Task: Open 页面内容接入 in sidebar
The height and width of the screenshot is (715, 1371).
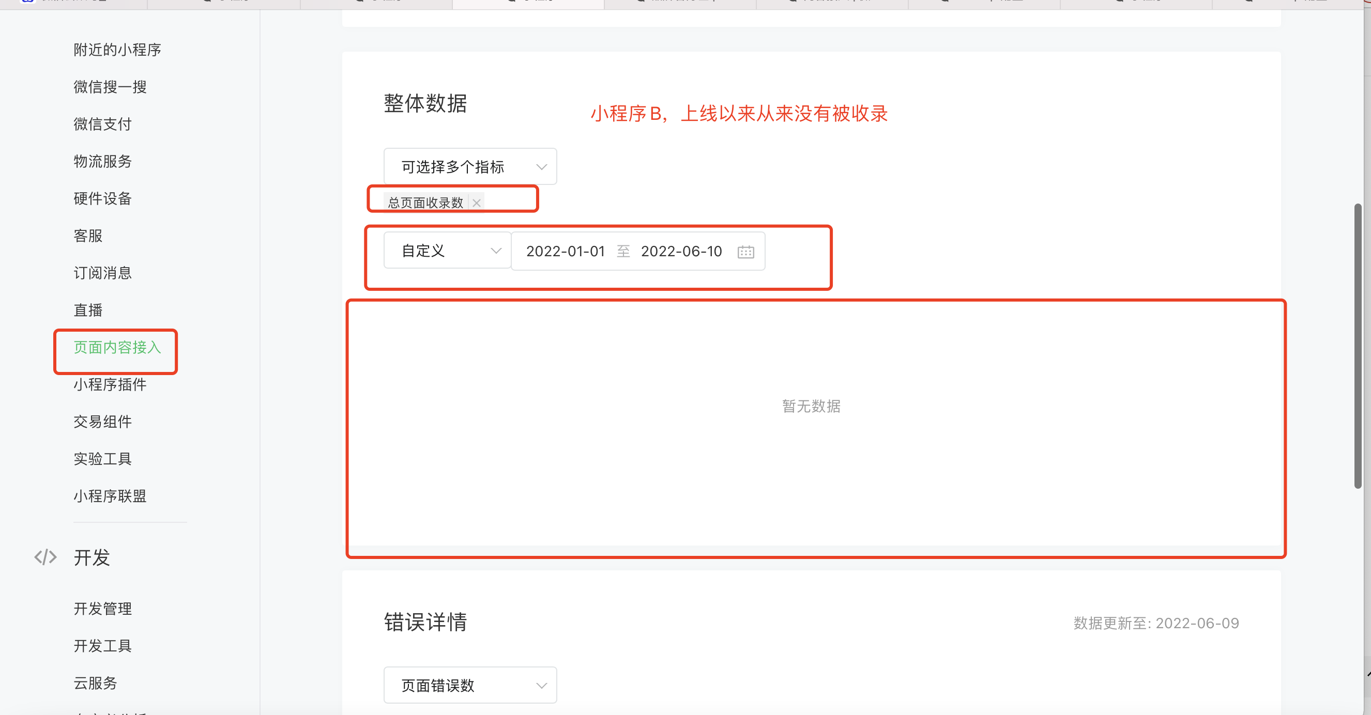Action: tap(117, 347)
